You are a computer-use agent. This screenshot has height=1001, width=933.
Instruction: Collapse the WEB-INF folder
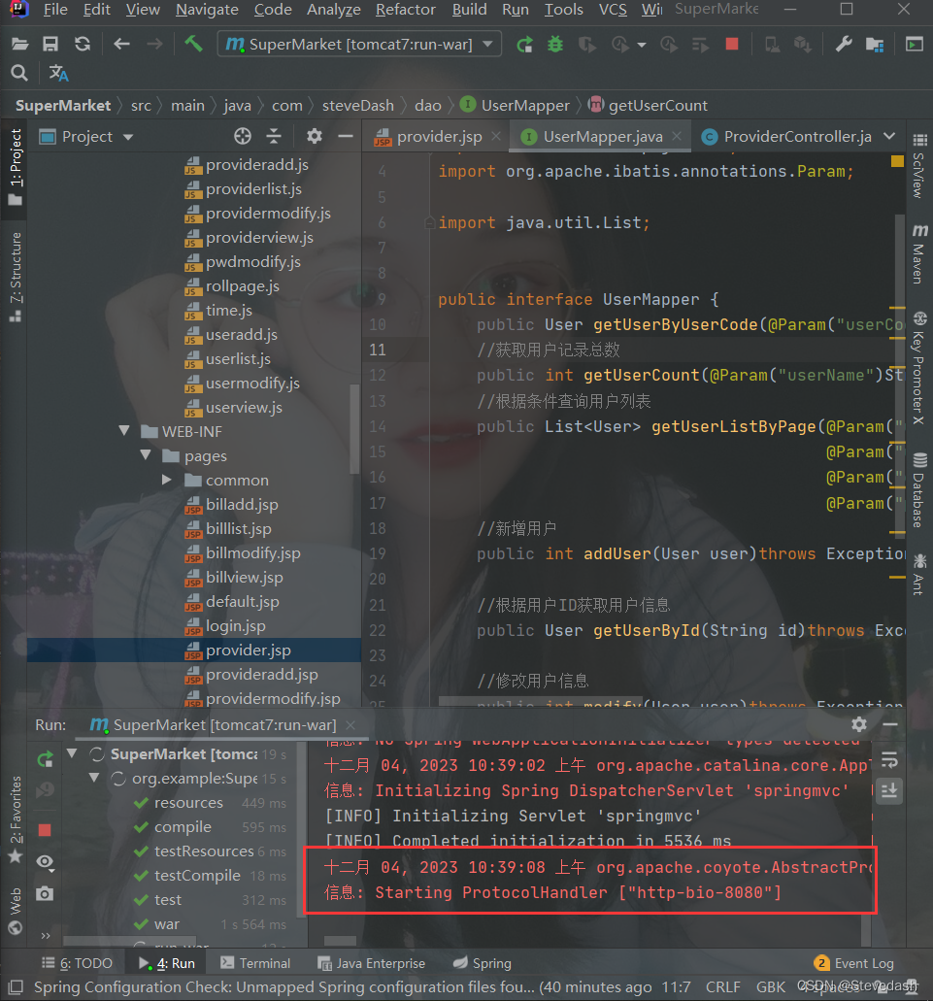click(x=125, y=431)
